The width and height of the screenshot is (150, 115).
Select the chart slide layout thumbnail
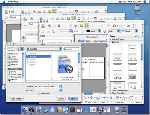tap(117, 76)
